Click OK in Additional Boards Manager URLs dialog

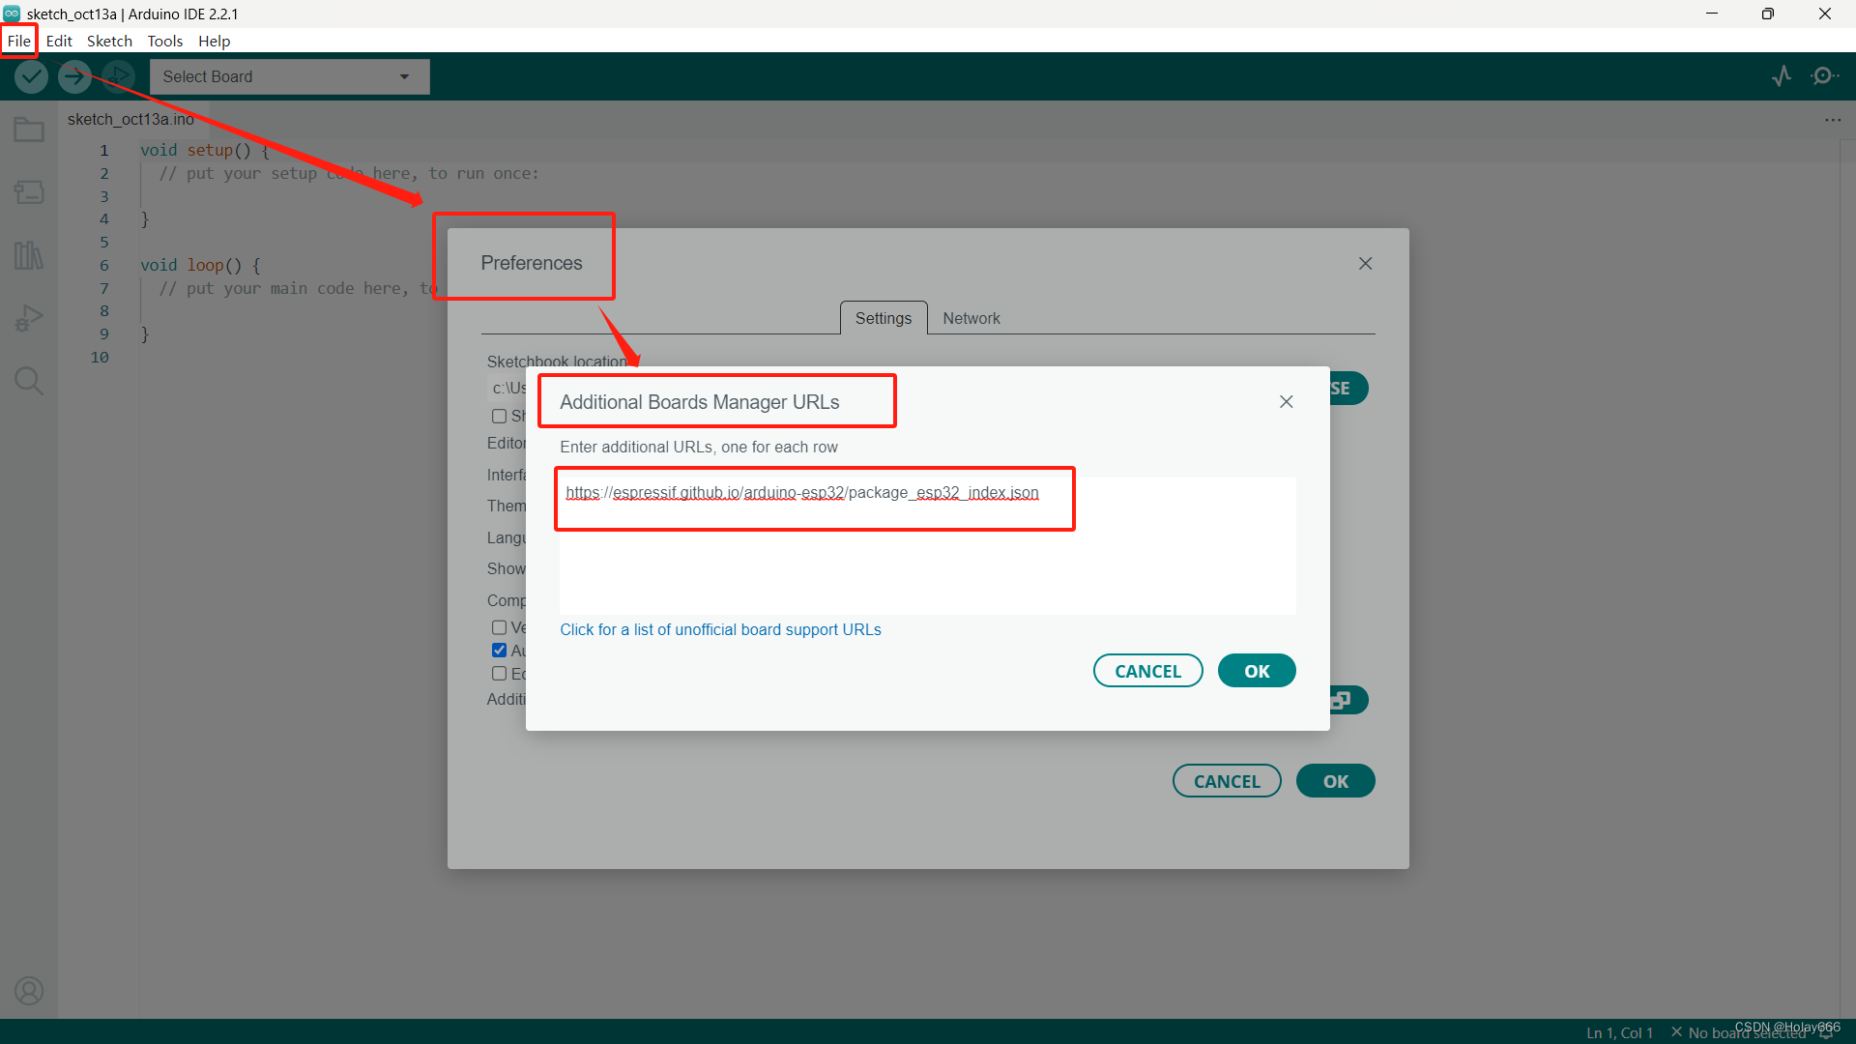[x=1256, y=671]
